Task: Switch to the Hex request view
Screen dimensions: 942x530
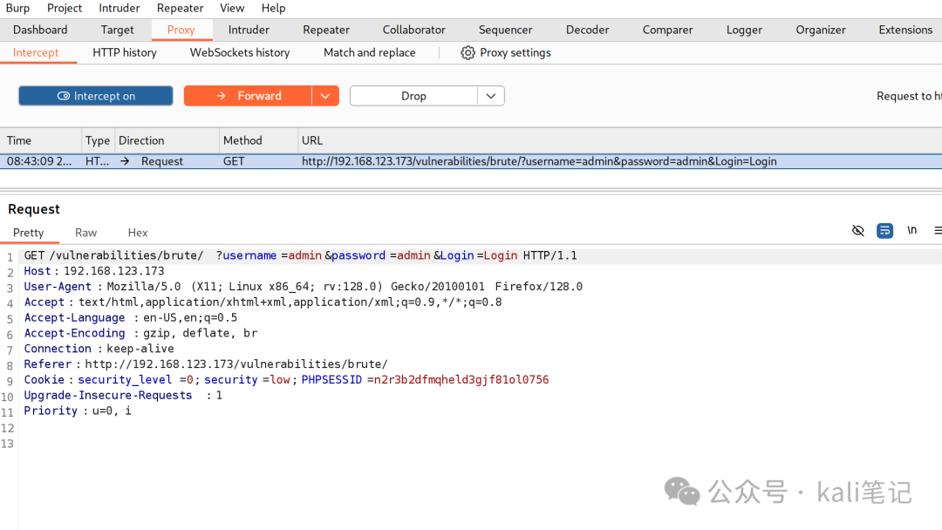Action: [x=138, y=232]
